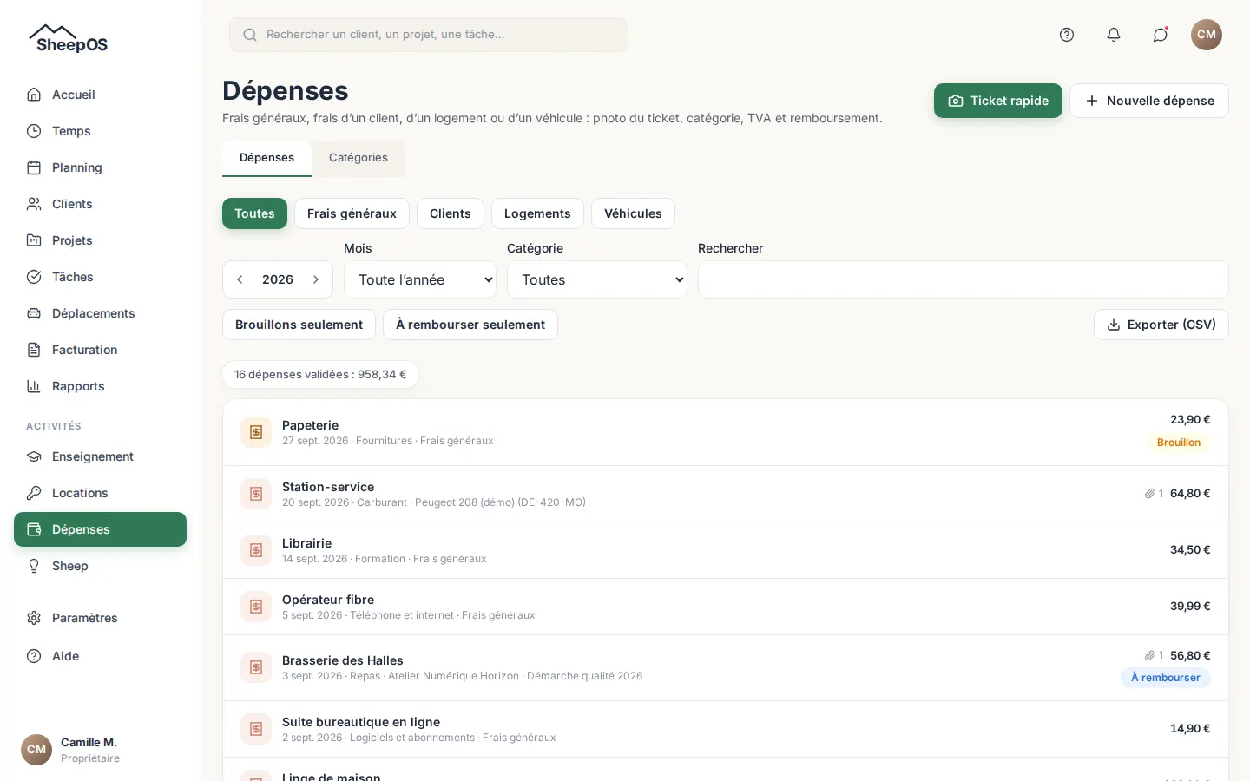Open Rapports in the sidebar
The image size is (1250, 781).
coord(100,386)
